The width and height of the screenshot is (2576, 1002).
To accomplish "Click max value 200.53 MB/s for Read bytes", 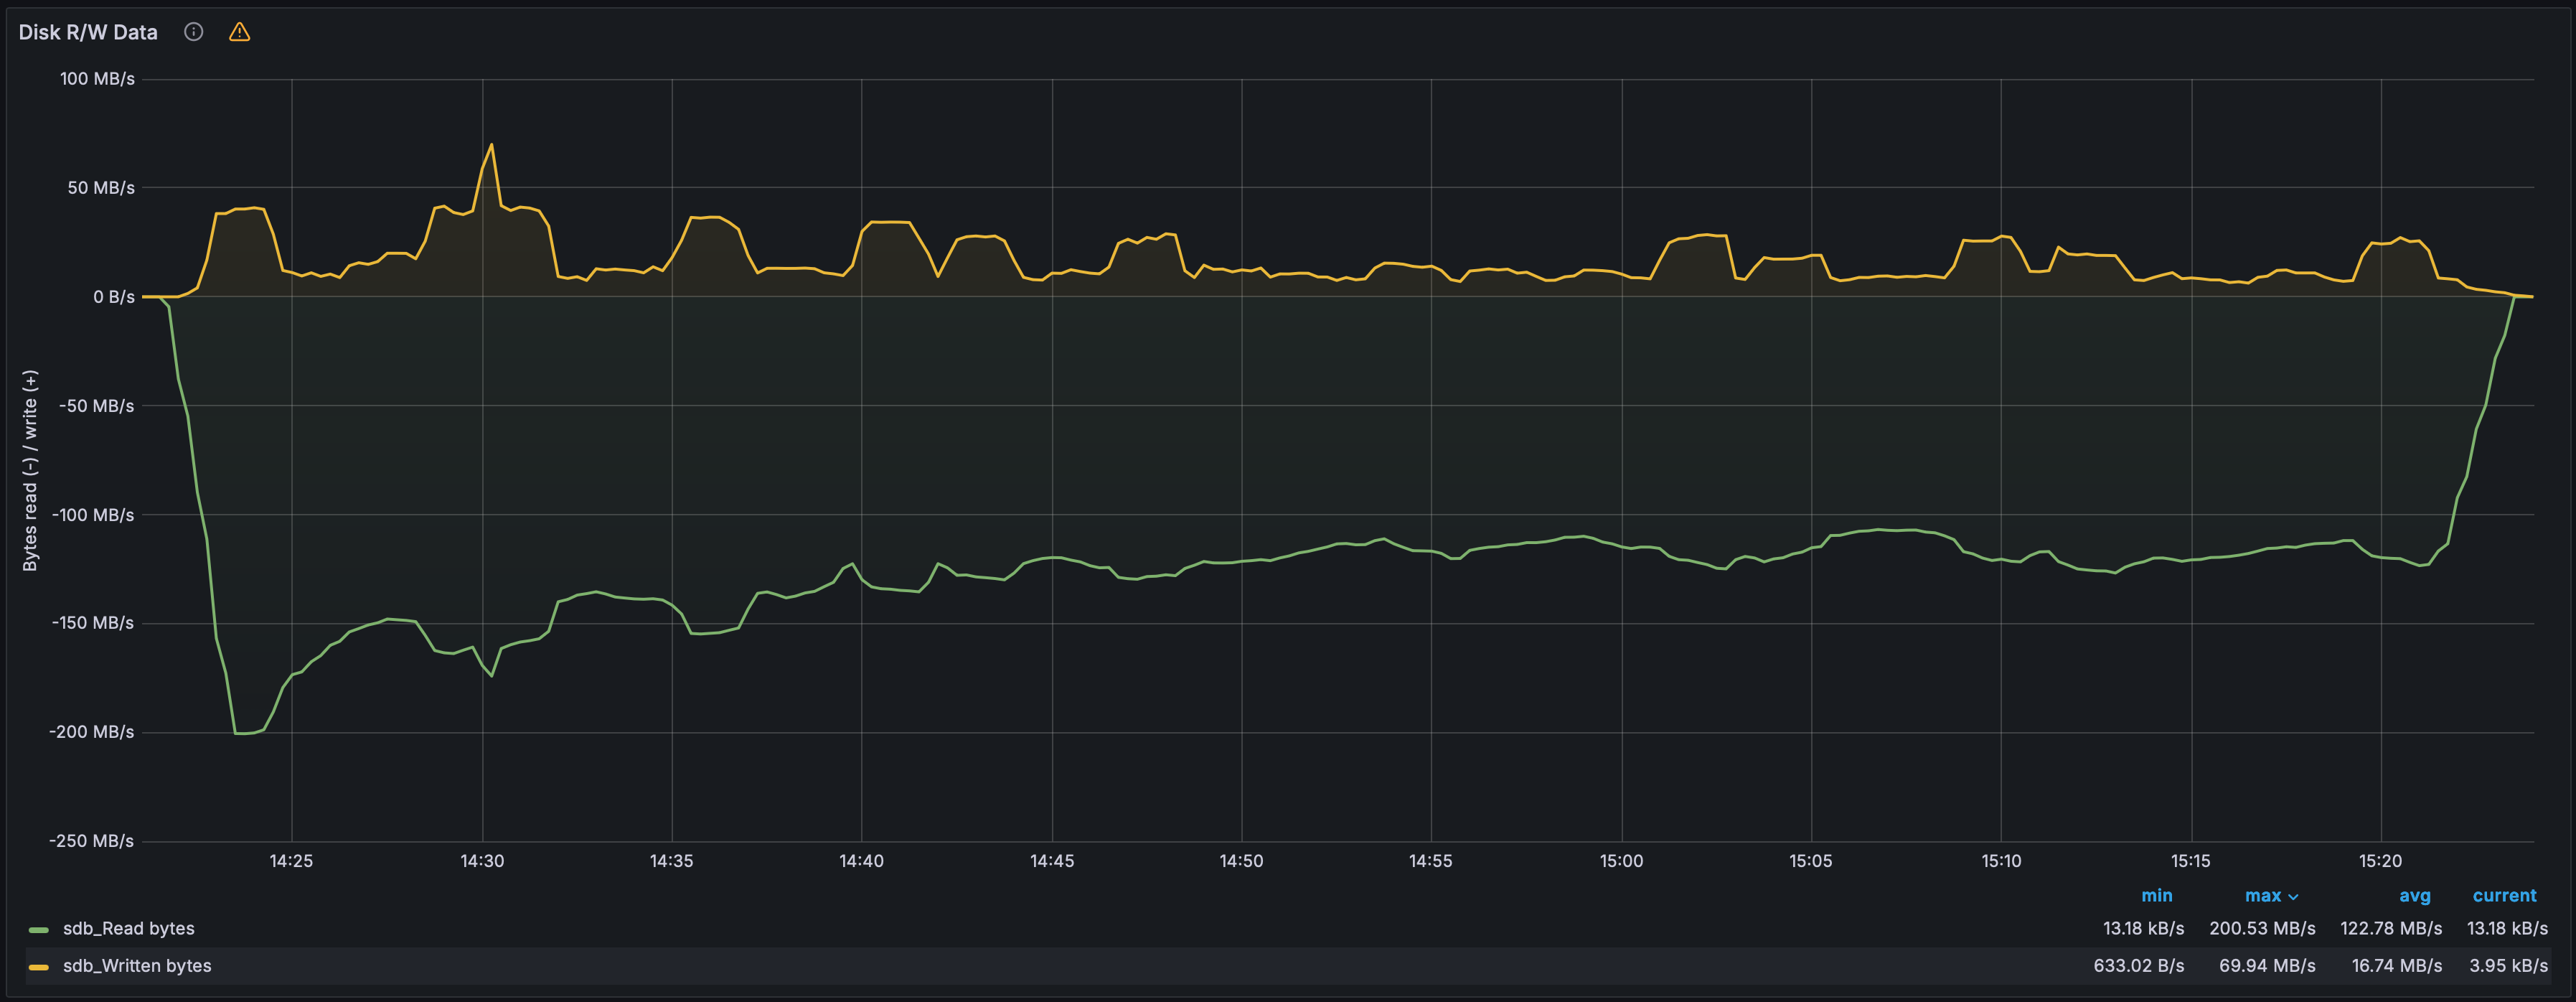I will (2262, 928).
